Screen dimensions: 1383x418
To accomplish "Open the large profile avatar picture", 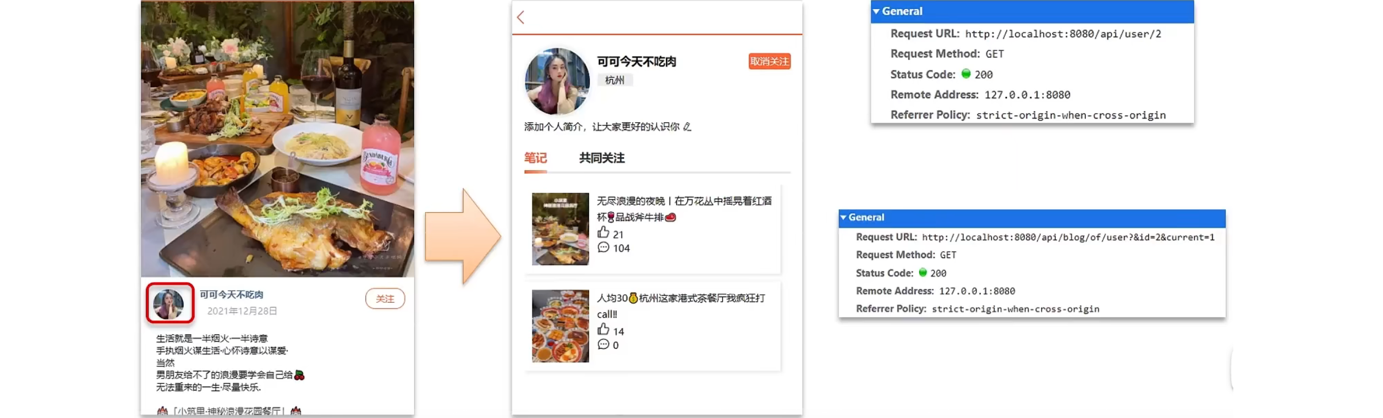I will click(557, 81).
